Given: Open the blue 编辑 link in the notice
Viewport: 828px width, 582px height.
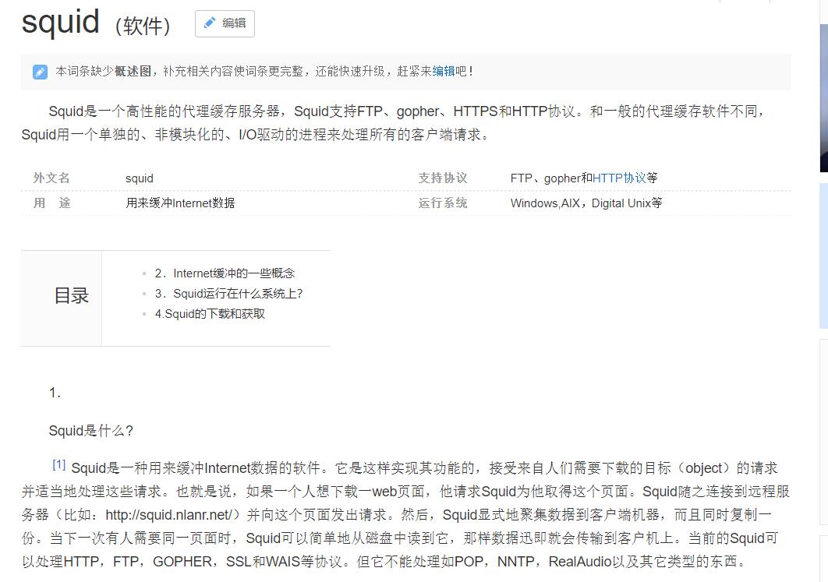Looking at the screenshot, I should (443, 71).
